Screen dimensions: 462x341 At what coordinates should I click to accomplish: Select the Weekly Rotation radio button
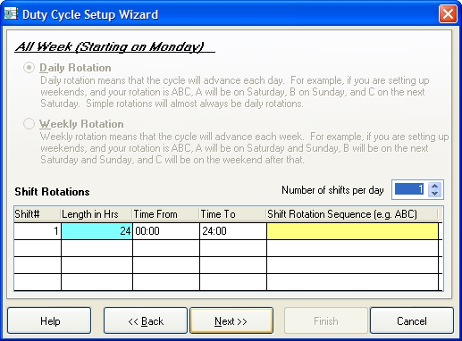point(29,124)
